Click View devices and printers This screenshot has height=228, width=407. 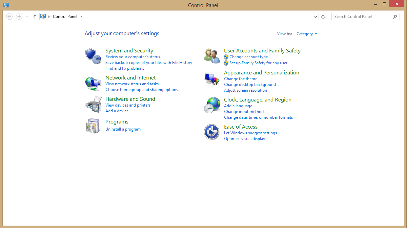pyautogui.click(x=128, y=105)
